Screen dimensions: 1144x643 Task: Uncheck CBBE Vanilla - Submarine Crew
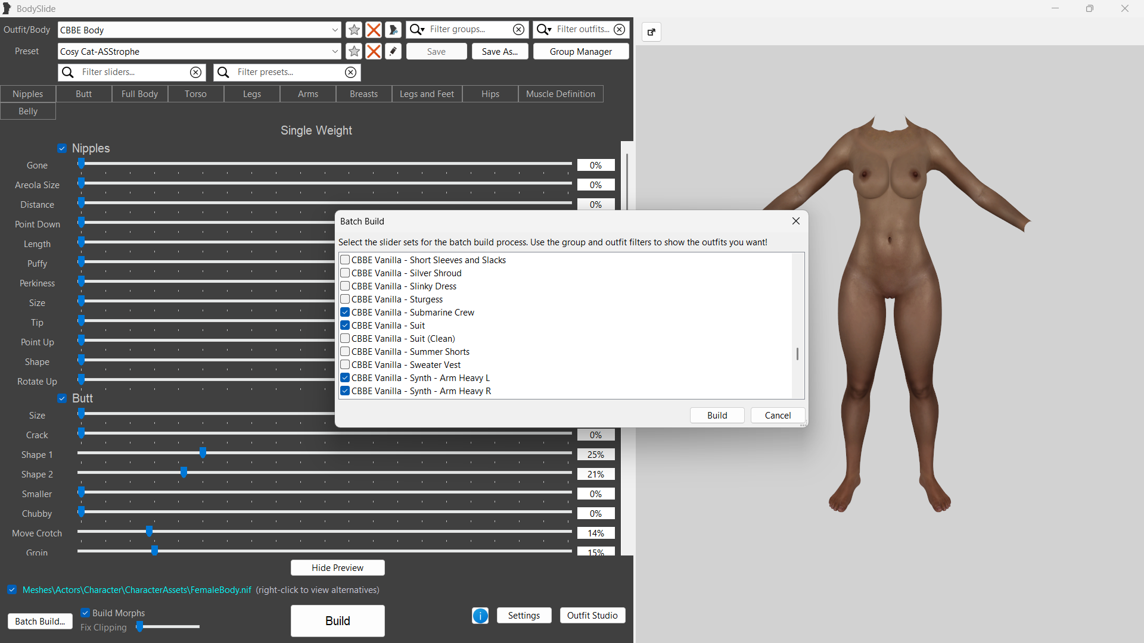[345, 312]
